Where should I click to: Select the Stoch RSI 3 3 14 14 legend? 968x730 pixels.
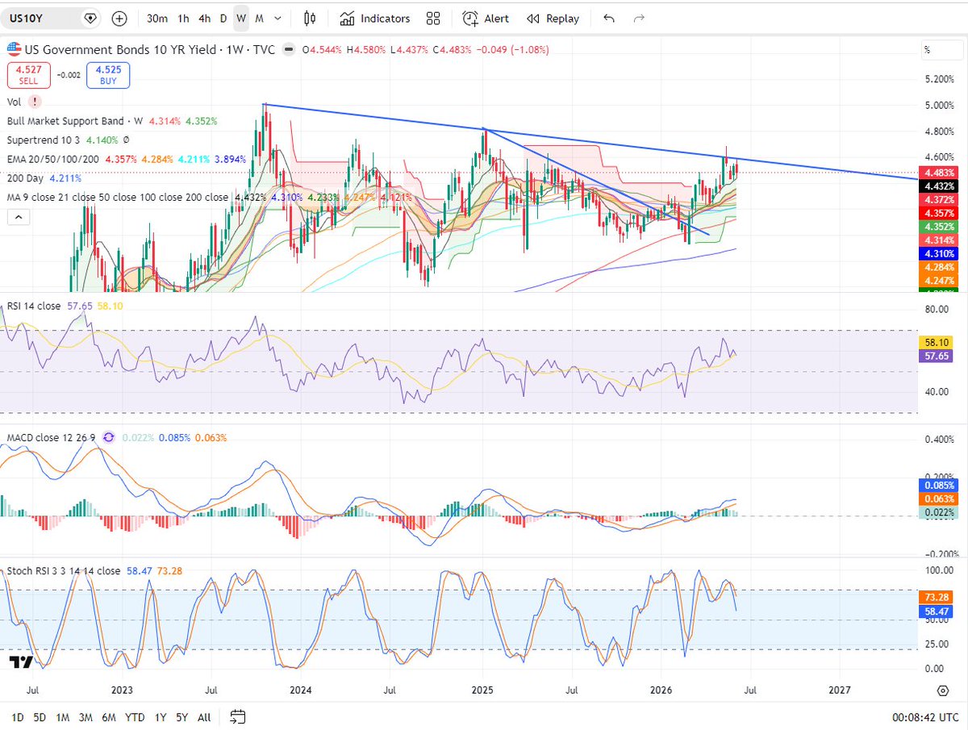[x=64, y=570]
